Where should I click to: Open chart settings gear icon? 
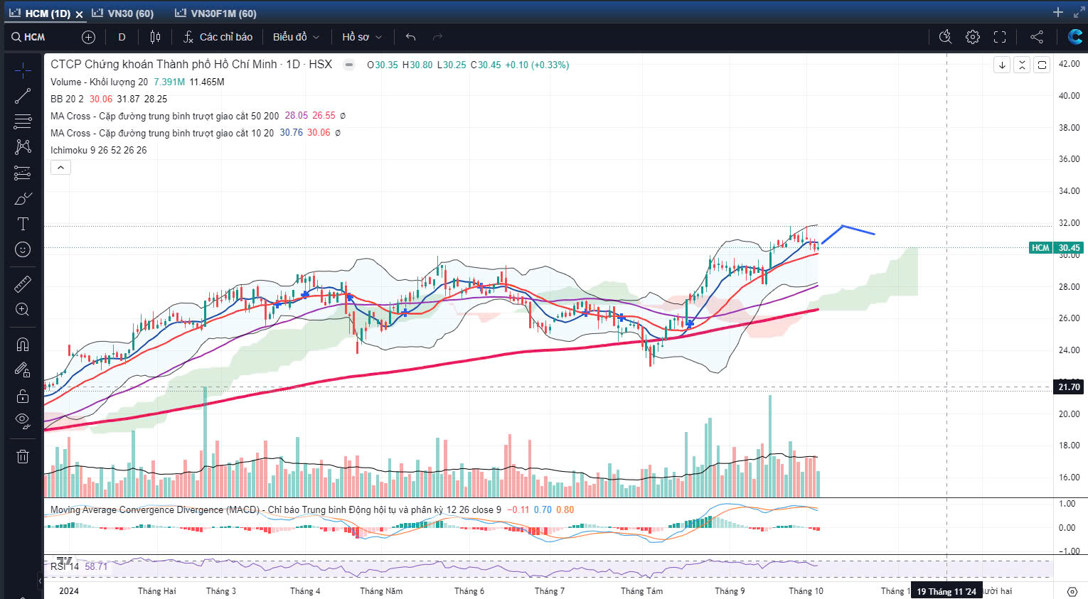point(973,37)
